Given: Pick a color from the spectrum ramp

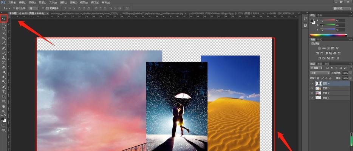Looking at the screenshot, I should 328,35.
